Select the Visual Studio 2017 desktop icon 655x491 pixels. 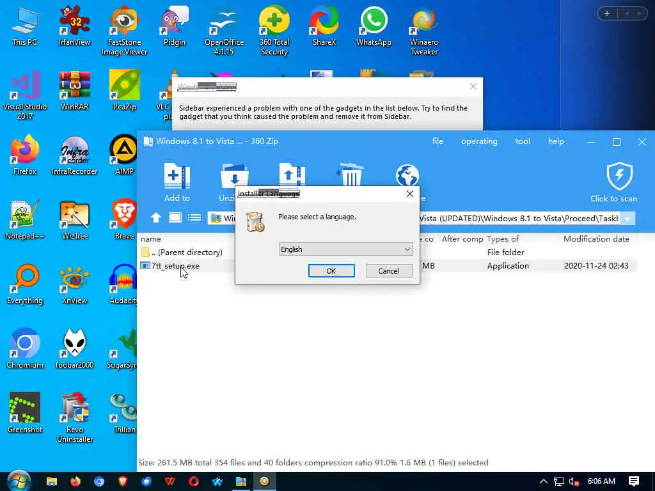(25, 95)
